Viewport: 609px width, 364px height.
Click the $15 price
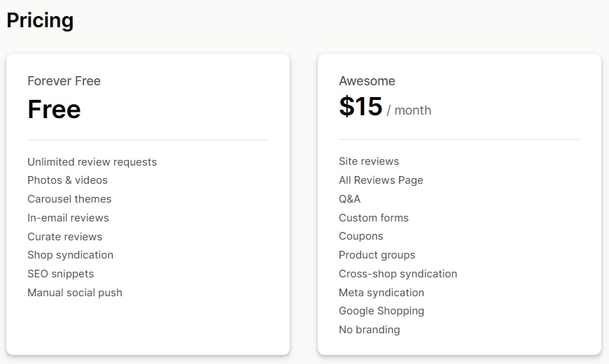(360, 107)
